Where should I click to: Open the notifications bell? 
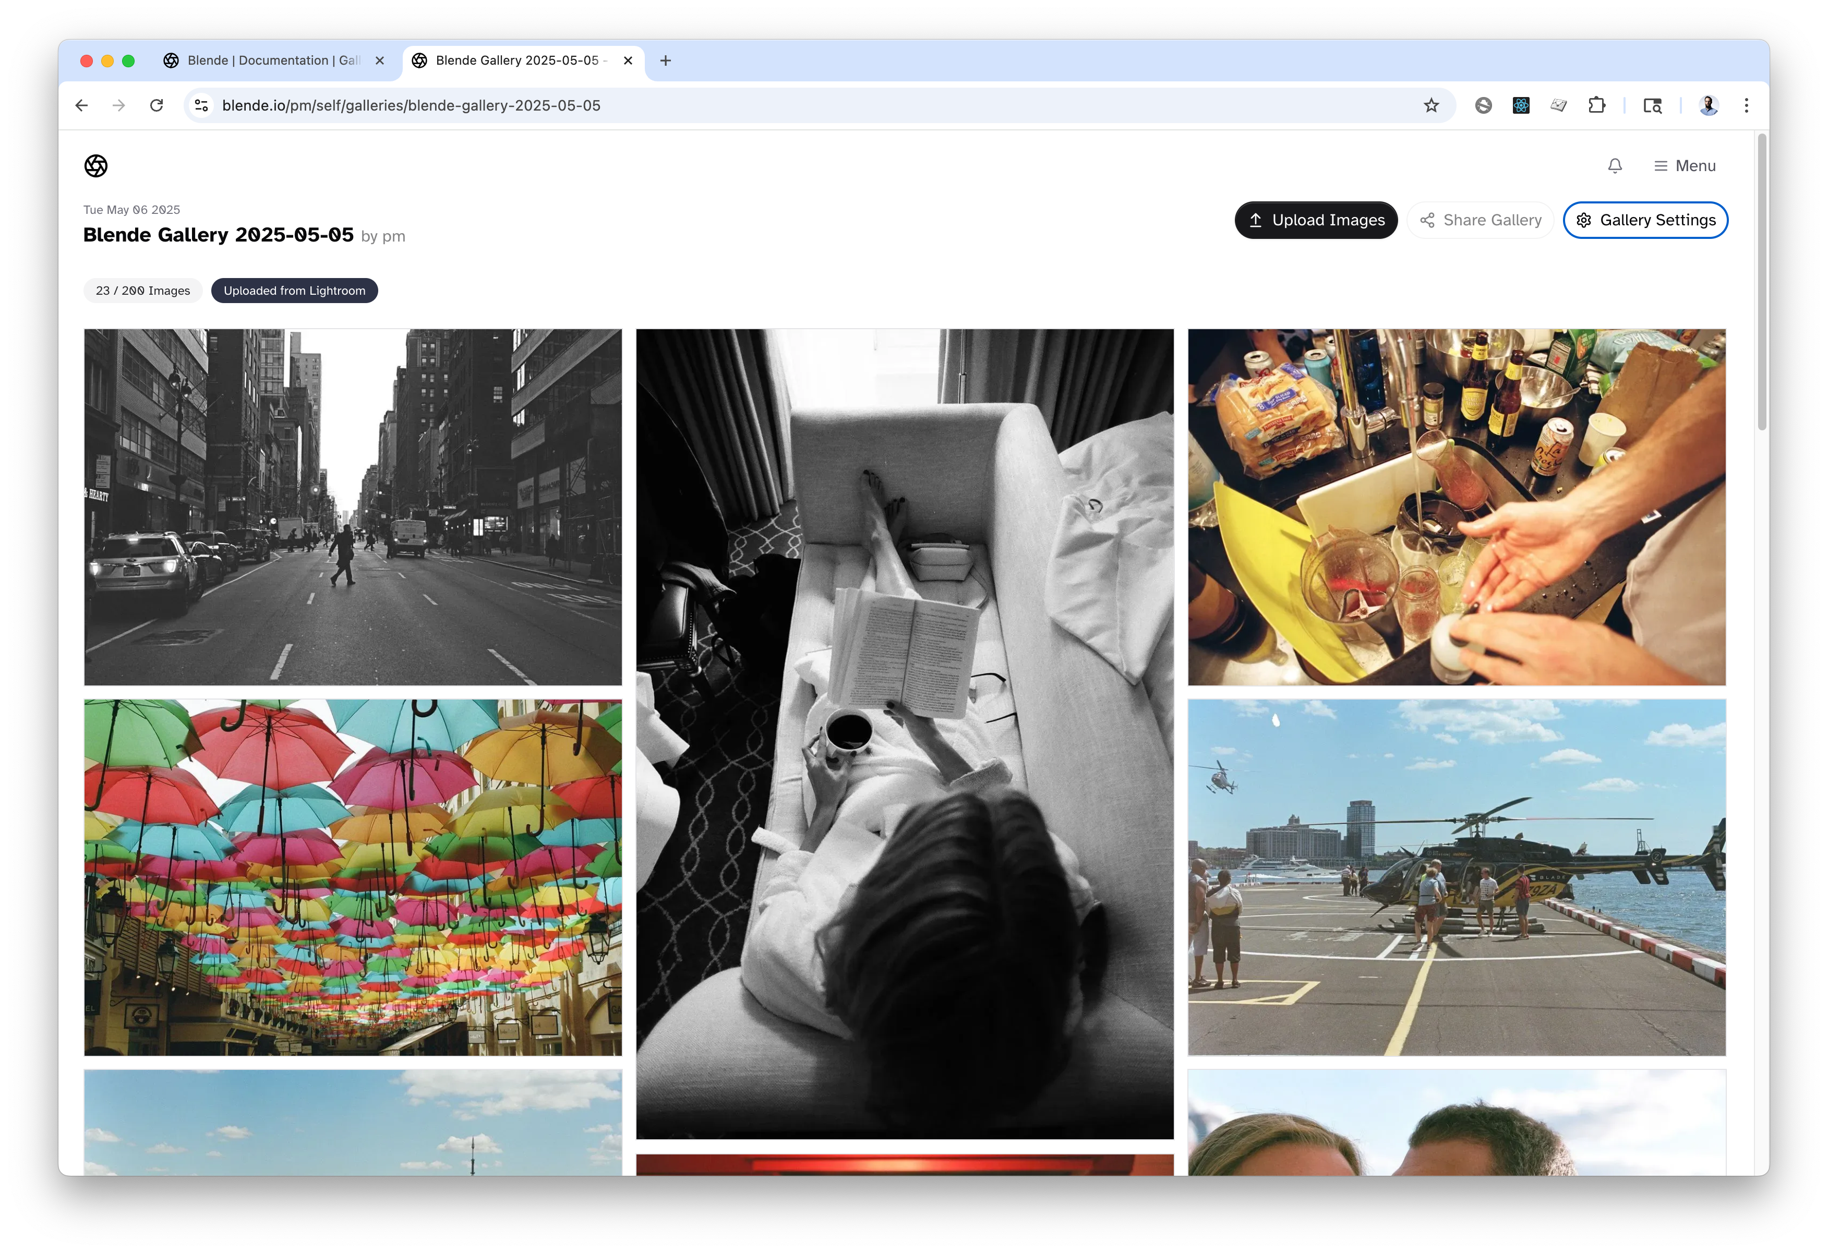[1615, 166]
